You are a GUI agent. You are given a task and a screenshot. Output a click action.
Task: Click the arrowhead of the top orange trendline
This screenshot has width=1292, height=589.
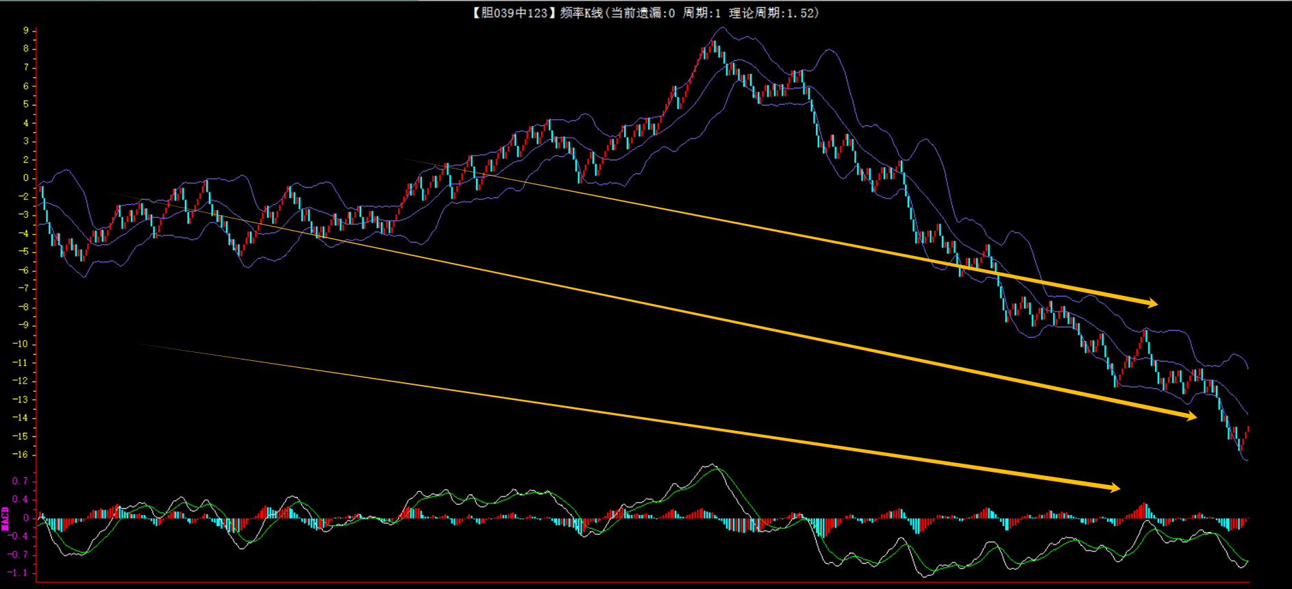(1150, 302)
